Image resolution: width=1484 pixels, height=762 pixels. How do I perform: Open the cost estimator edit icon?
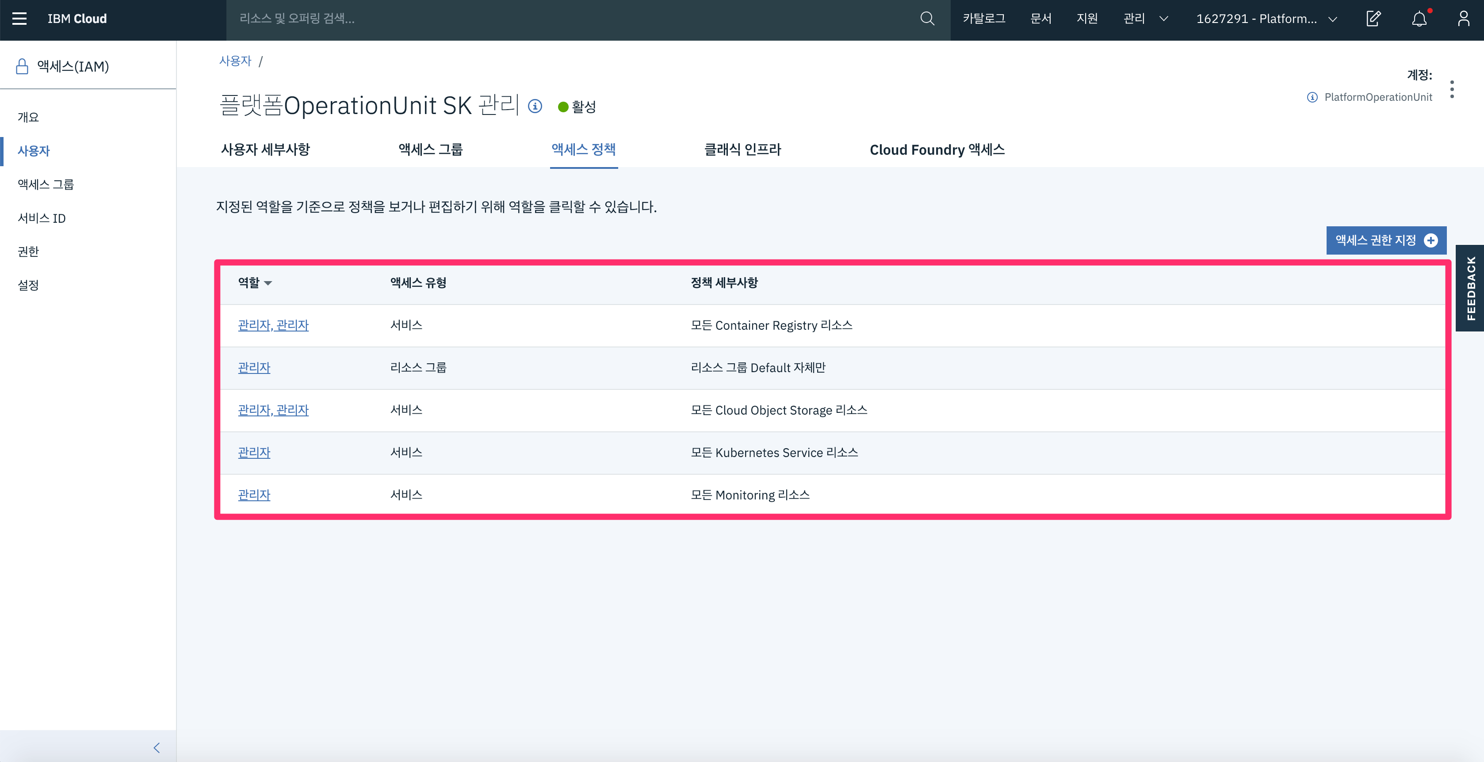[1373, 19]
